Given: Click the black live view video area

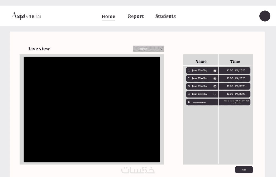Looking at the screenshot, I should pos(92,109).
